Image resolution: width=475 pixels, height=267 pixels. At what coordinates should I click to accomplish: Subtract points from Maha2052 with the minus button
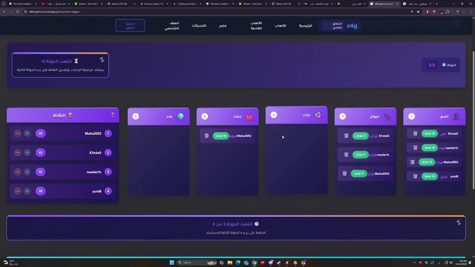point(17,133)
